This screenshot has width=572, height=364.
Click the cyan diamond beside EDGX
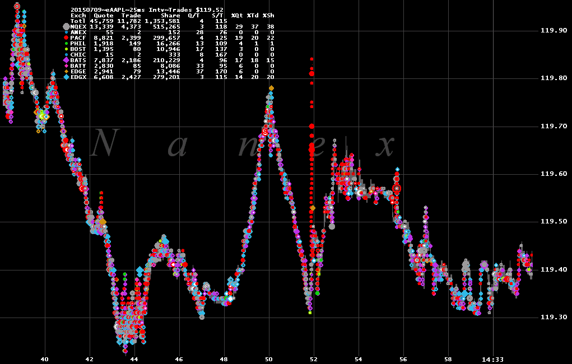pyautogui.click(x=66, y=77)
